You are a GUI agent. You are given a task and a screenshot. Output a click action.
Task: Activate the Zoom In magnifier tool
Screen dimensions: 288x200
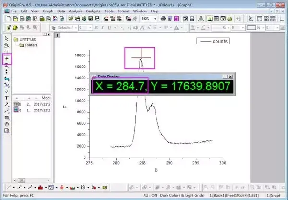(7, 45)
